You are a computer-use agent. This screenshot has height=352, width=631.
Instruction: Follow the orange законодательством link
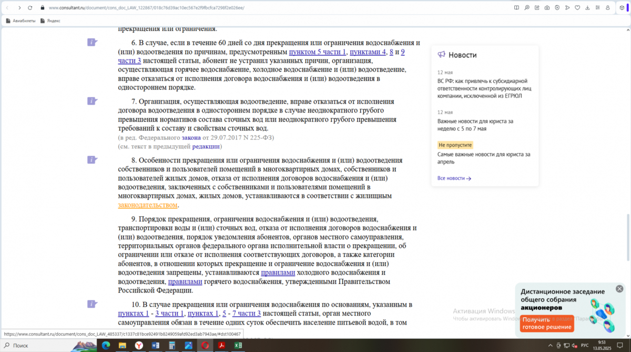[148, 205]
